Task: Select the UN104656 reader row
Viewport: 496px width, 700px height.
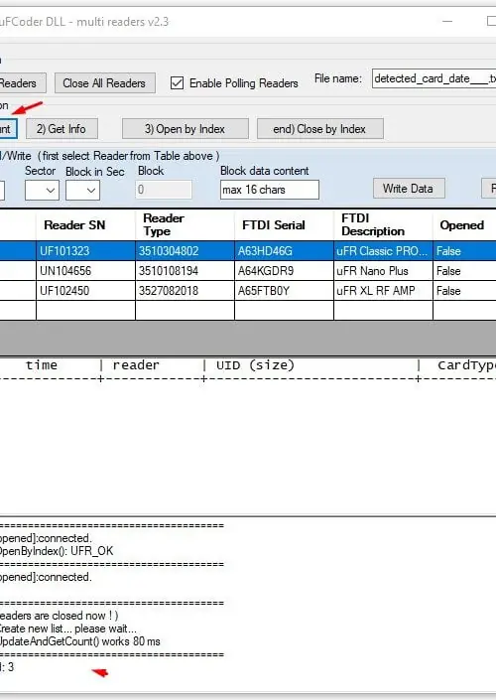Action: click(x=248, y=270)
